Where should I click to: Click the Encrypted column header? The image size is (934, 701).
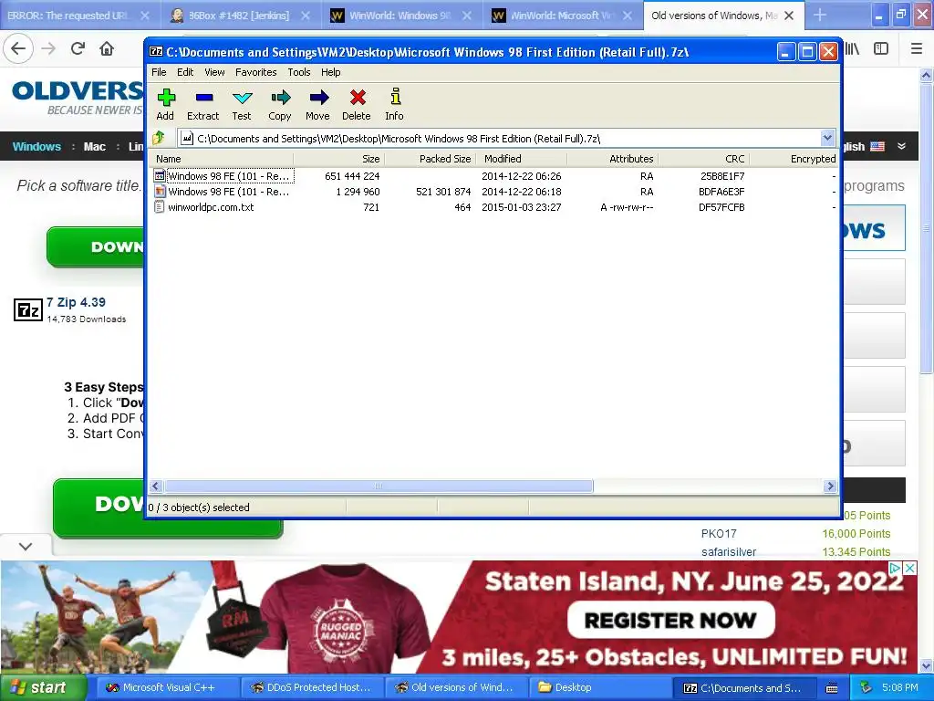point(794,159)
